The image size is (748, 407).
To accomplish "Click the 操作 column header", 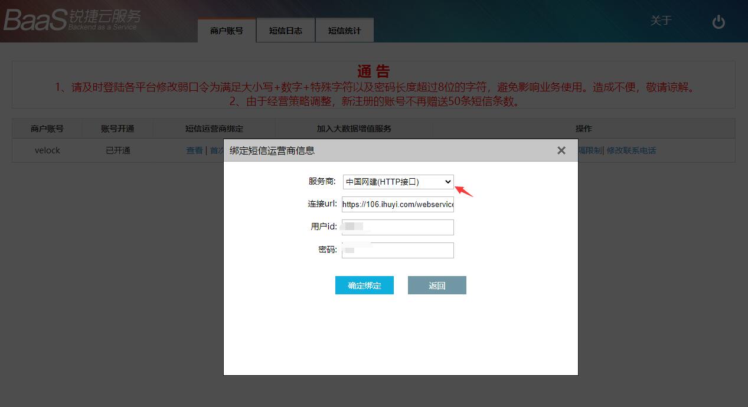I will click(583, 129).
